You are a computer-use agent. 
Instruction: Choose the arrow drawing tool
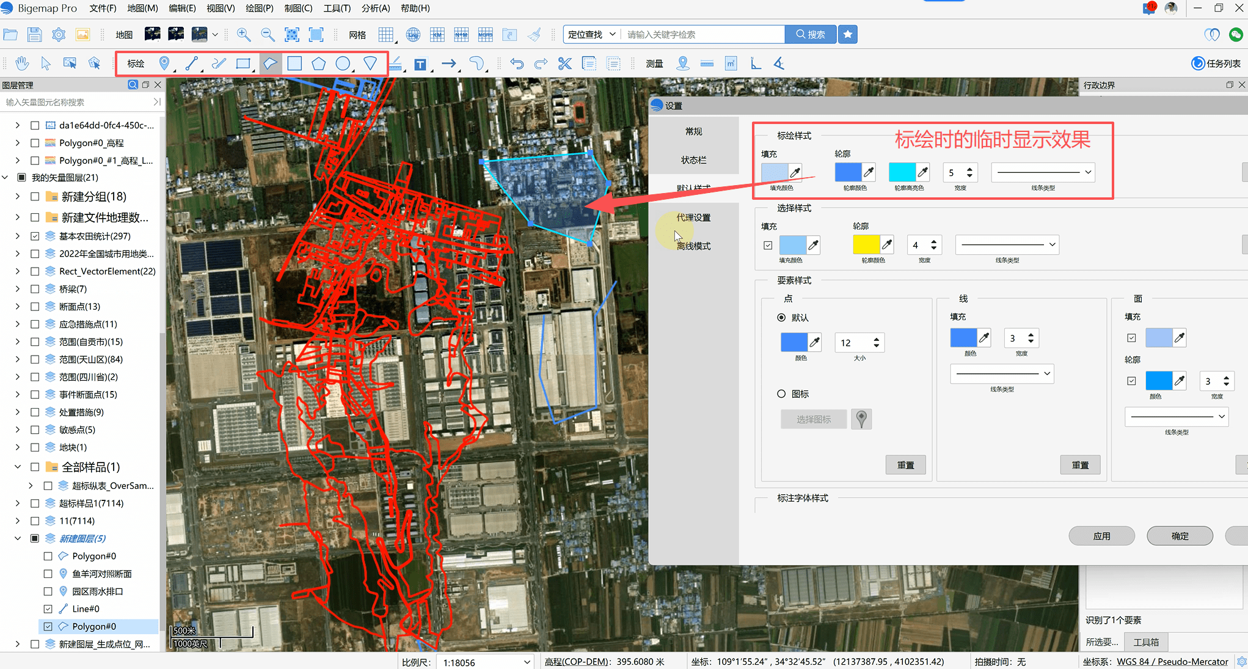pos(449,64)
